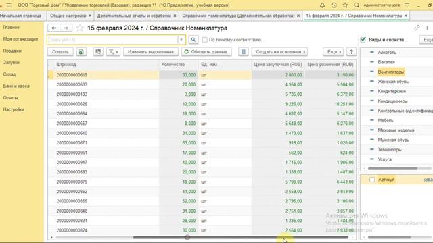Click the barcode search icon
Image resolution: width=433 pixels, height=243 pixels.
(x=98, y=52)
